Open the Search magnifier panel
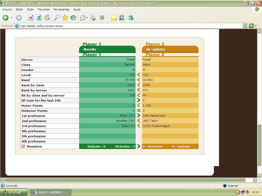This screenshot has height=196, width=262. pos(57,18)
